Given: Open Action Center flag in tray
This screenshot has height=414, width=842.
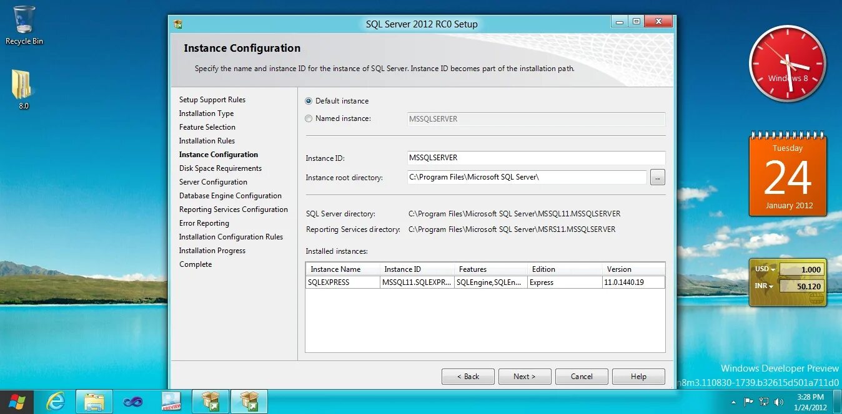Looking at the screenshot, I should pos(749,402).
